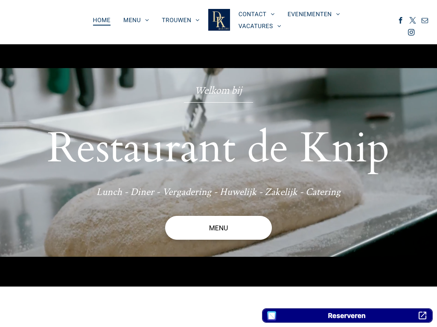
Task: Select the VACATURES navigation item
Action: click(256, 26)
